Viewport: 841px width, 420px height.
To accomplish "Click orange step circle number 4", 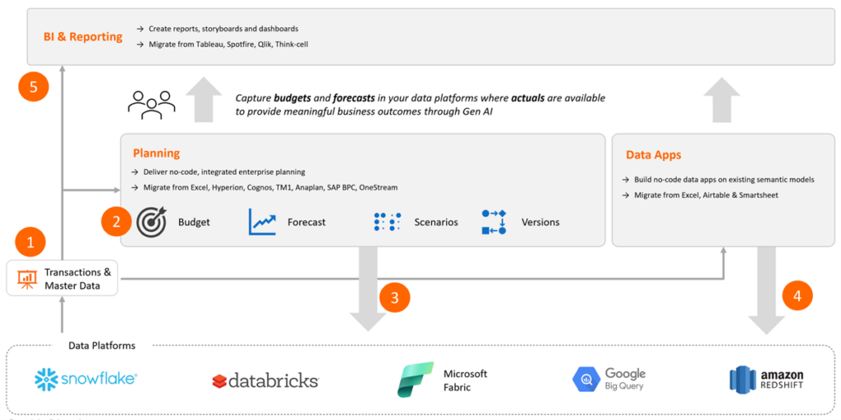I will pyautogui.click(x=797, y=295).
